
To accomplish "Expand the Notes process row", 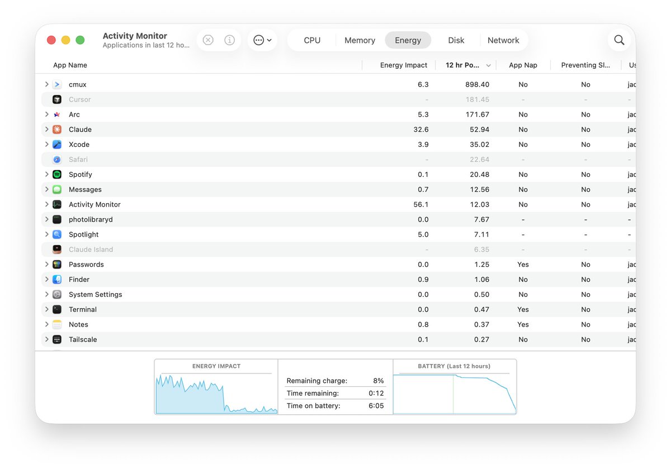I will point(46,325).
